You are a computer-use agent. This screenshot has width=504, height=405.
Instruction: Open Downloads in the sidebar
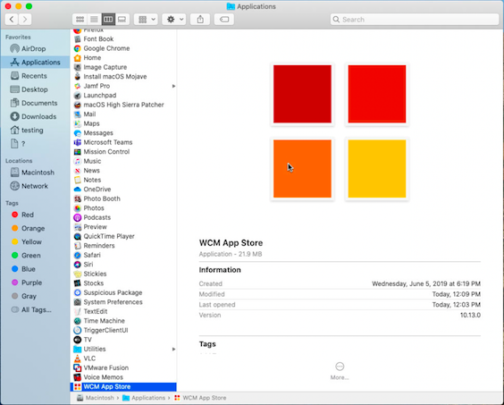tap(35, 116)
